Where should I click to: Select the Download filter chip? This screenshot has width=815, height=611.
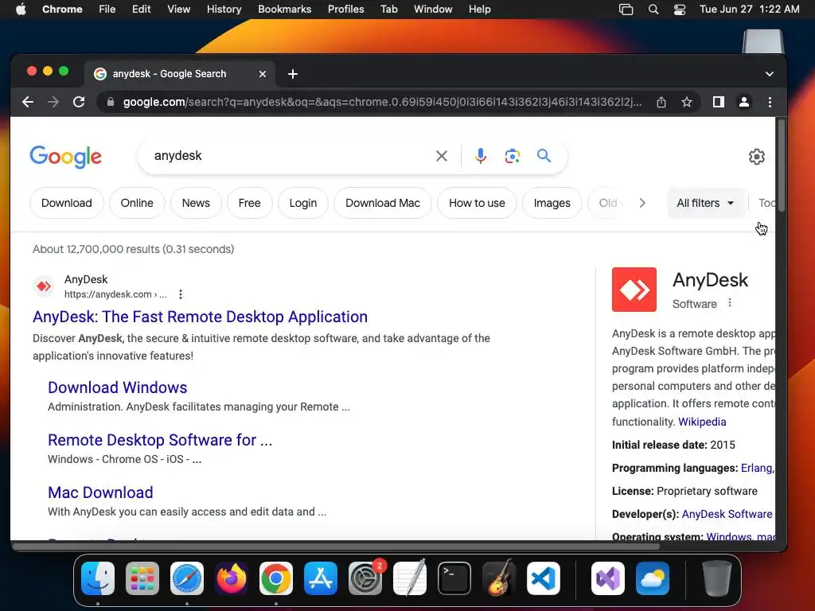[x=67, y=203]
